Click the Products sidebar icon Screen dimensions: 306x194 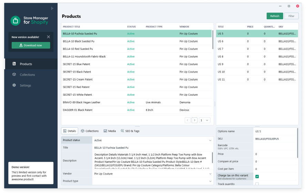14,64
